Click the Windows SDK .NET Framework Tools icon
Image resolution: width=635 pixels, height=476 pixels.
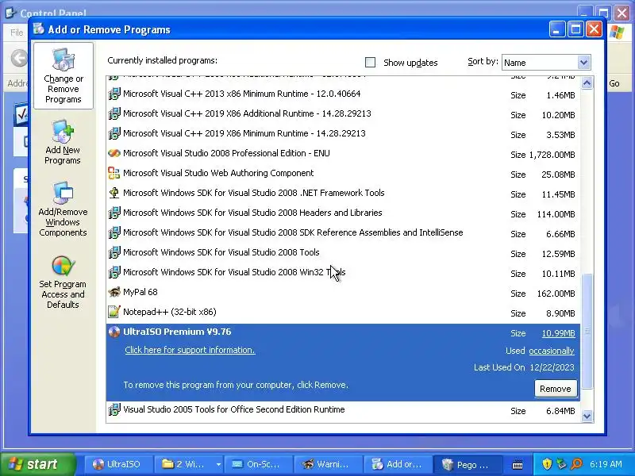(114, 193)
